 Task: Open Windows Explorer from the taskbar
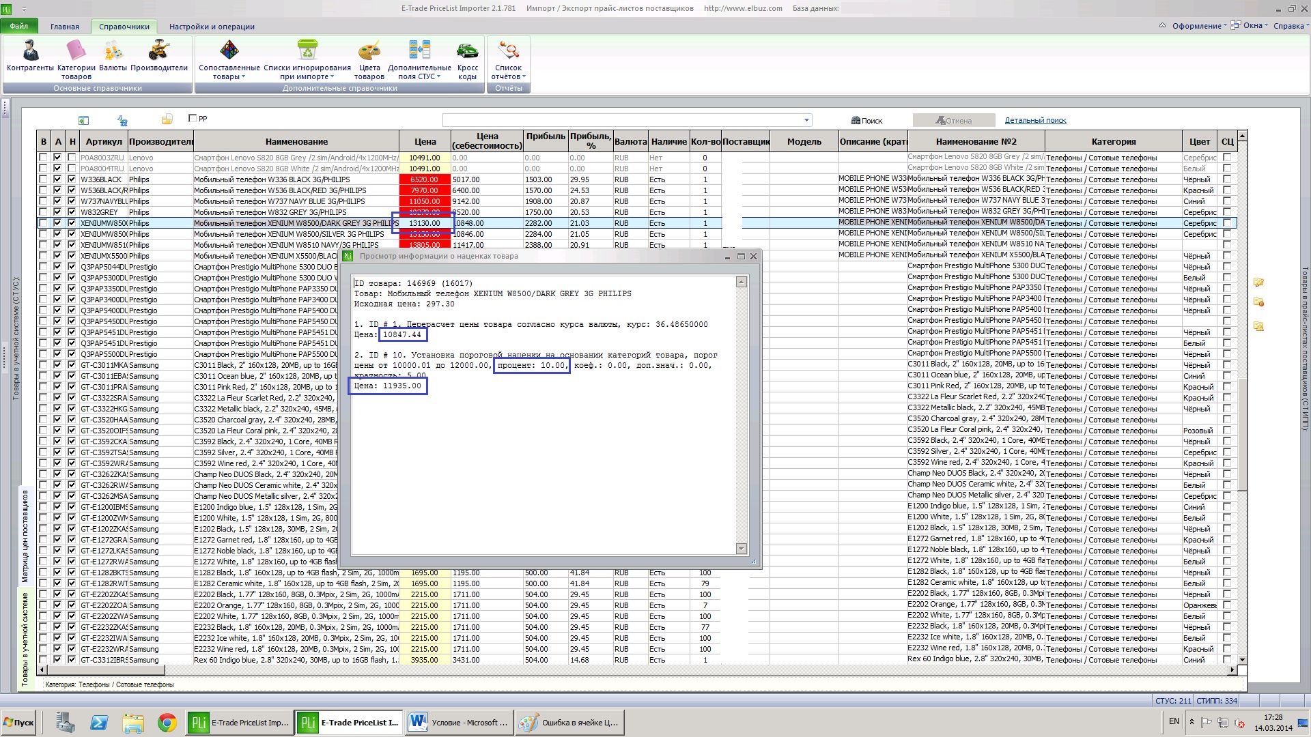[x=133, y=723]
